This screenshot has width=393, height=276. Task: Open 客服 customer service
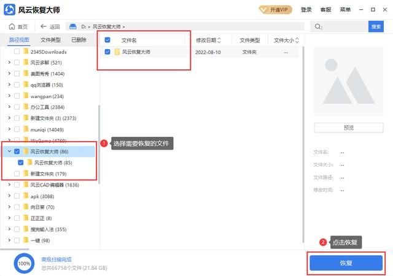click(325, 10)
